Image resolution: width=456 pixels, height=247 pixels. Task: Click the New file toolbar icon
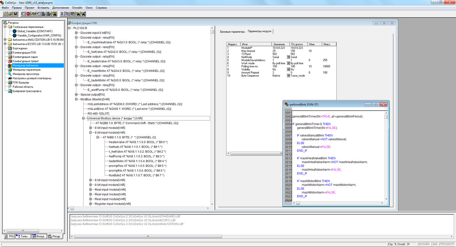pyautogui.click(x=4, y=14)
